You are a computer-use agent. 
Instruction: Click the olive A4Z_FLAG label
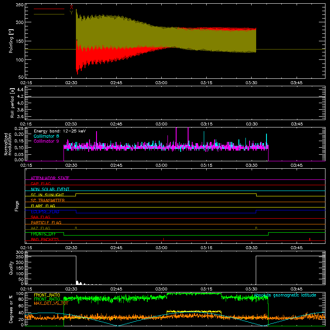click(40, 228)
